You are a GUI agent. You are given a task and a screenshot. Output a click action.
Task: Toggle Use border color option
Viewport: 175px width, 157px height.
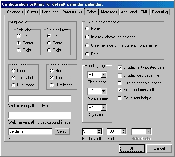[x=120, y=83]
